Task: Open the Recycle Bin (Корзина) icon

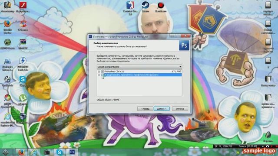Action: pos(268,136)
